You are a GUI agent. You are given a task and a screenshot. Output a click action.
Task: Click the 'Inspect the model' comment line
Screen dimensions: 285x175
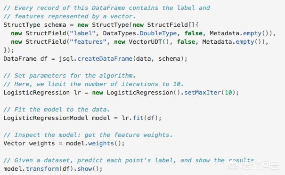tap(88, 135)
